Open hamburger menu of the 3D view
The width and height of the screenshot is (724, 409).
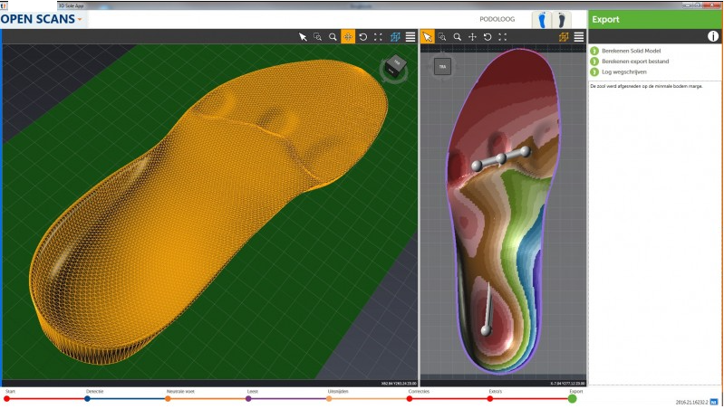pyautogui.click(x=410, y=37)
